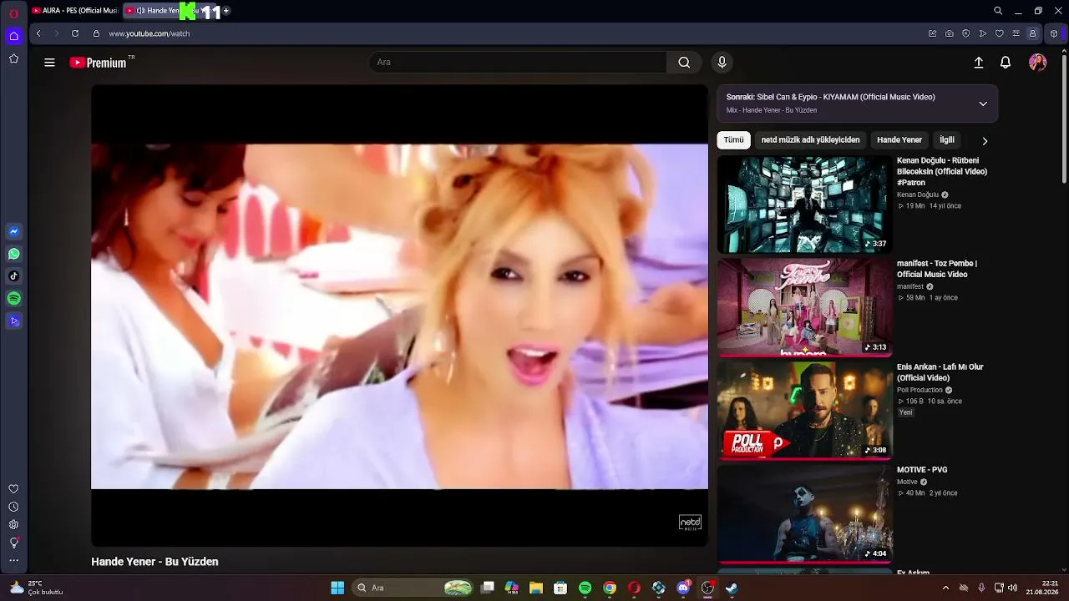This screenshot has height=601, width=1069.
Task: Open Spotify in the Opera sidebar
Action: click(x=13, y=298)
